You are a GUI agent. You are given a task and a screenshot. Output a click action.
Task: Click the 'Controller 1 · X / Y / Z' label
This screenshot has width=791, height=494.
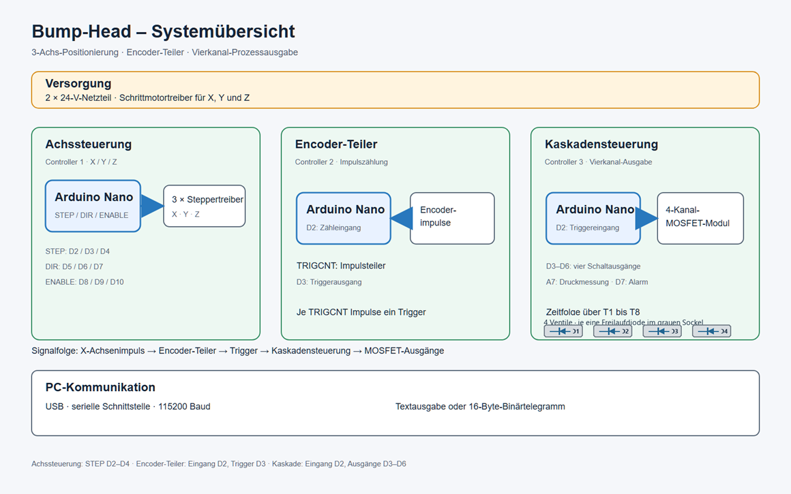point(81,161)
